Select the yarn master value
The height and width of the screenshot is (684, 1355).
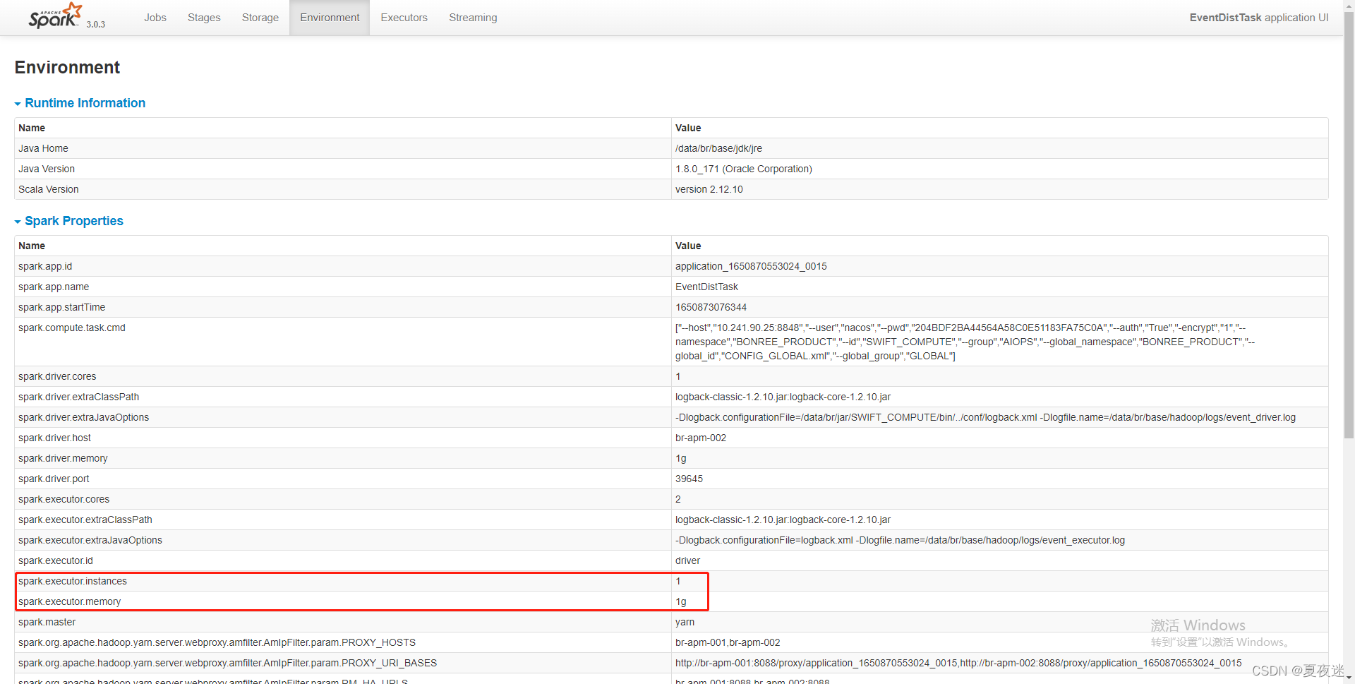tap(685, 622)
